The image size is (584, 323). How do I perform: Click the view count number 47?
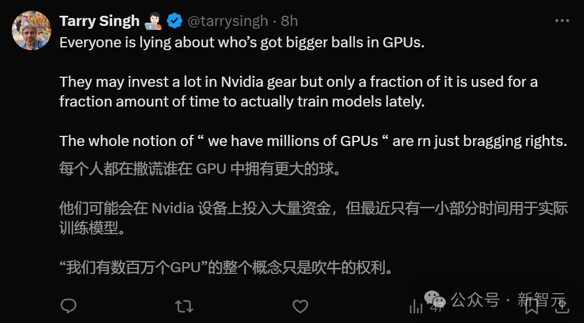436,307
